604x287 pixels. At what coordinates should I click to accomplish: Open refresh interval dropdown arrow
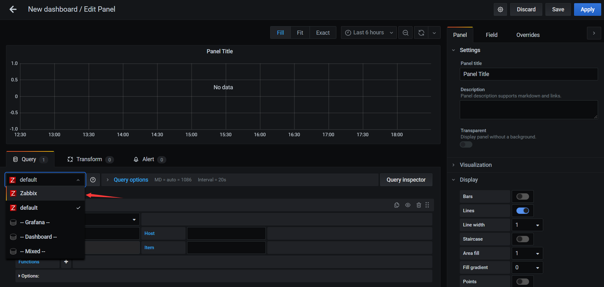pyautogui.click(x=434, y=33)
